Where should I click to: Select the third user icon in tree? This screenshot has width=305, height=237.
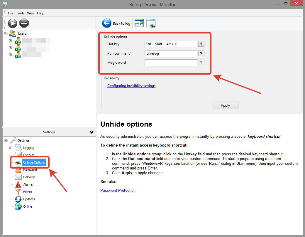point(18,55)
